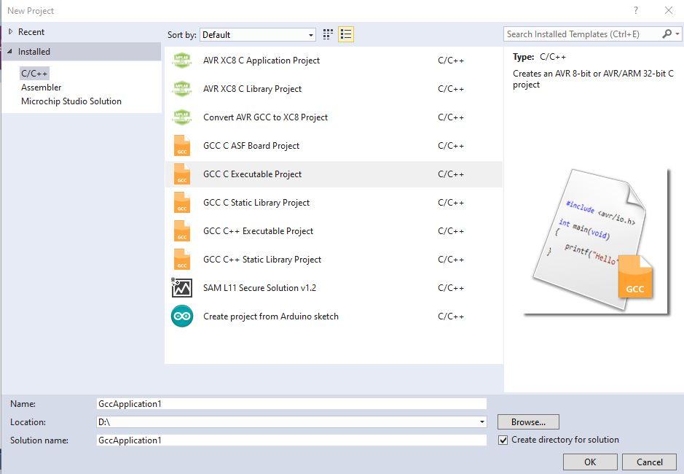Select GCC C ASF Board Project text
Screen dimensions: 684x474
click(x=251, y=145)
